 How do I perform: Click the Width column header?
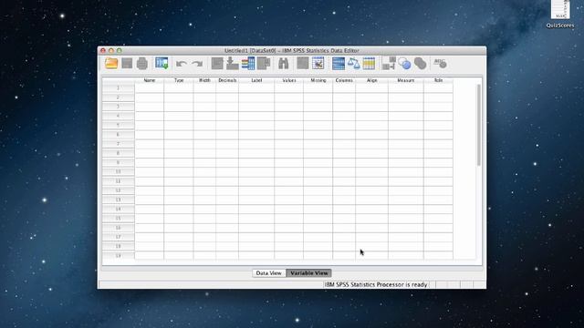pyautogui.click(x=204, y=80)
